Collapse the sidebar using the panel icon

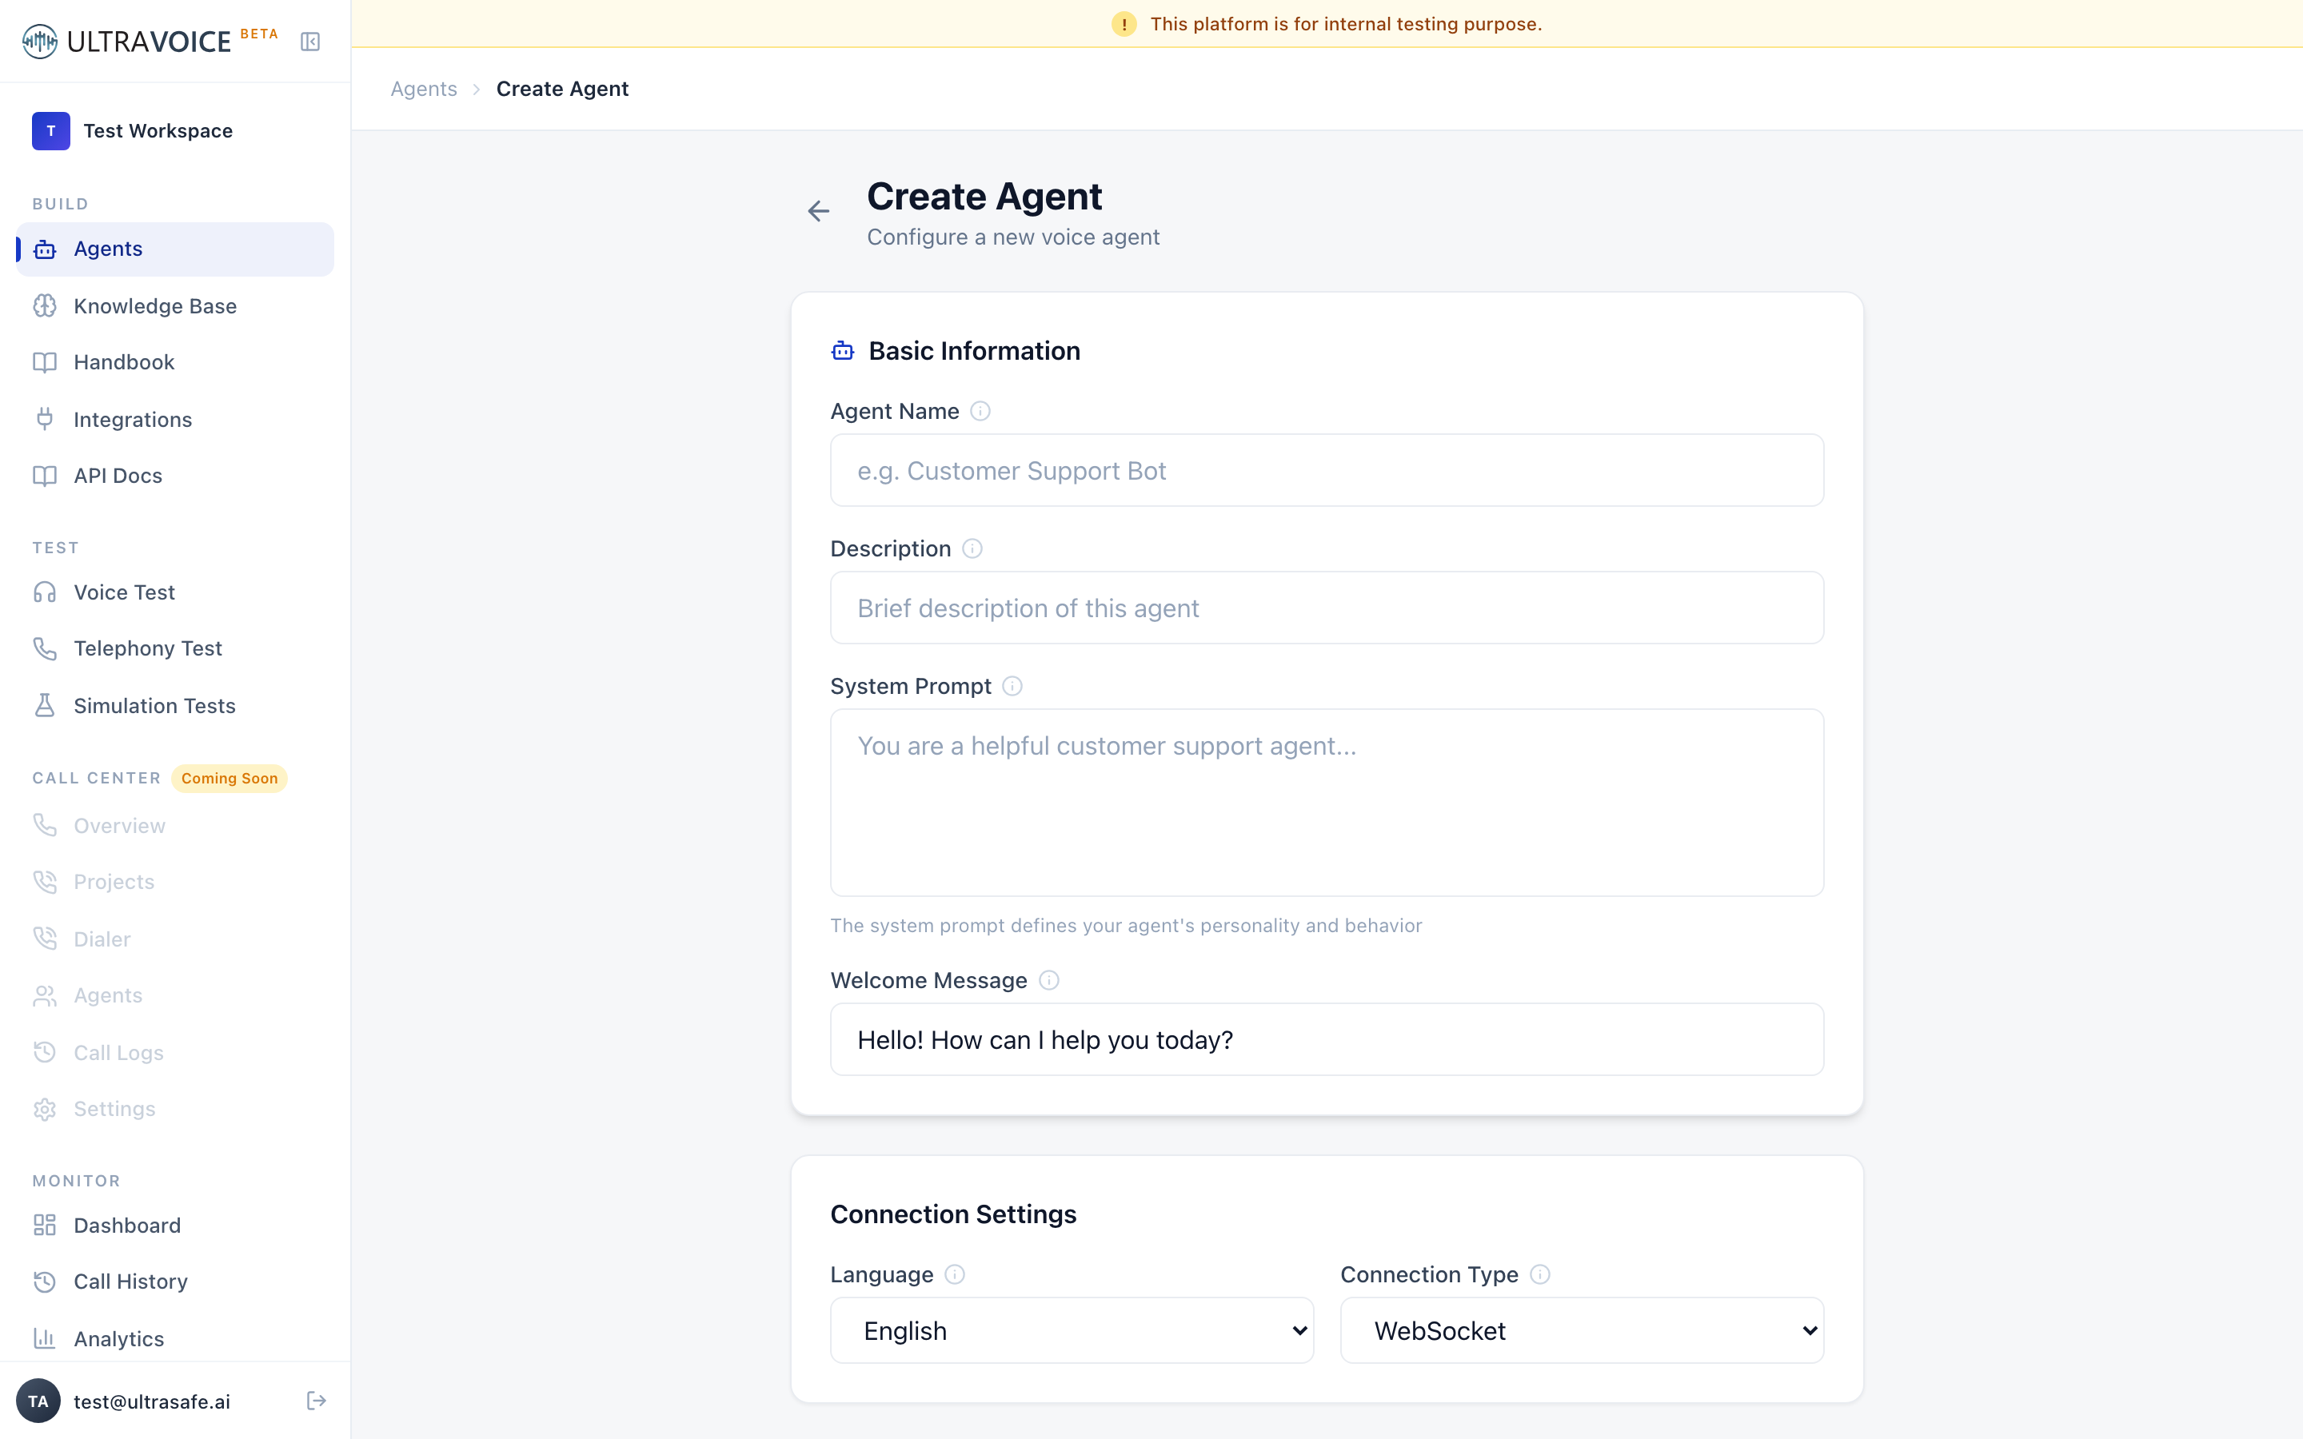pos(310,41)
